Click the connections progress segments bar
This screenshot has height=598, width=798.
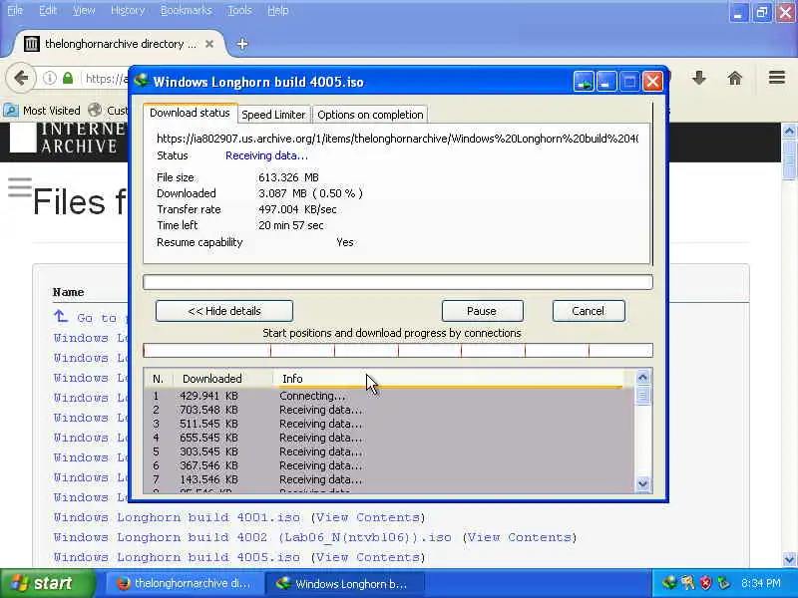click(397, 351)
